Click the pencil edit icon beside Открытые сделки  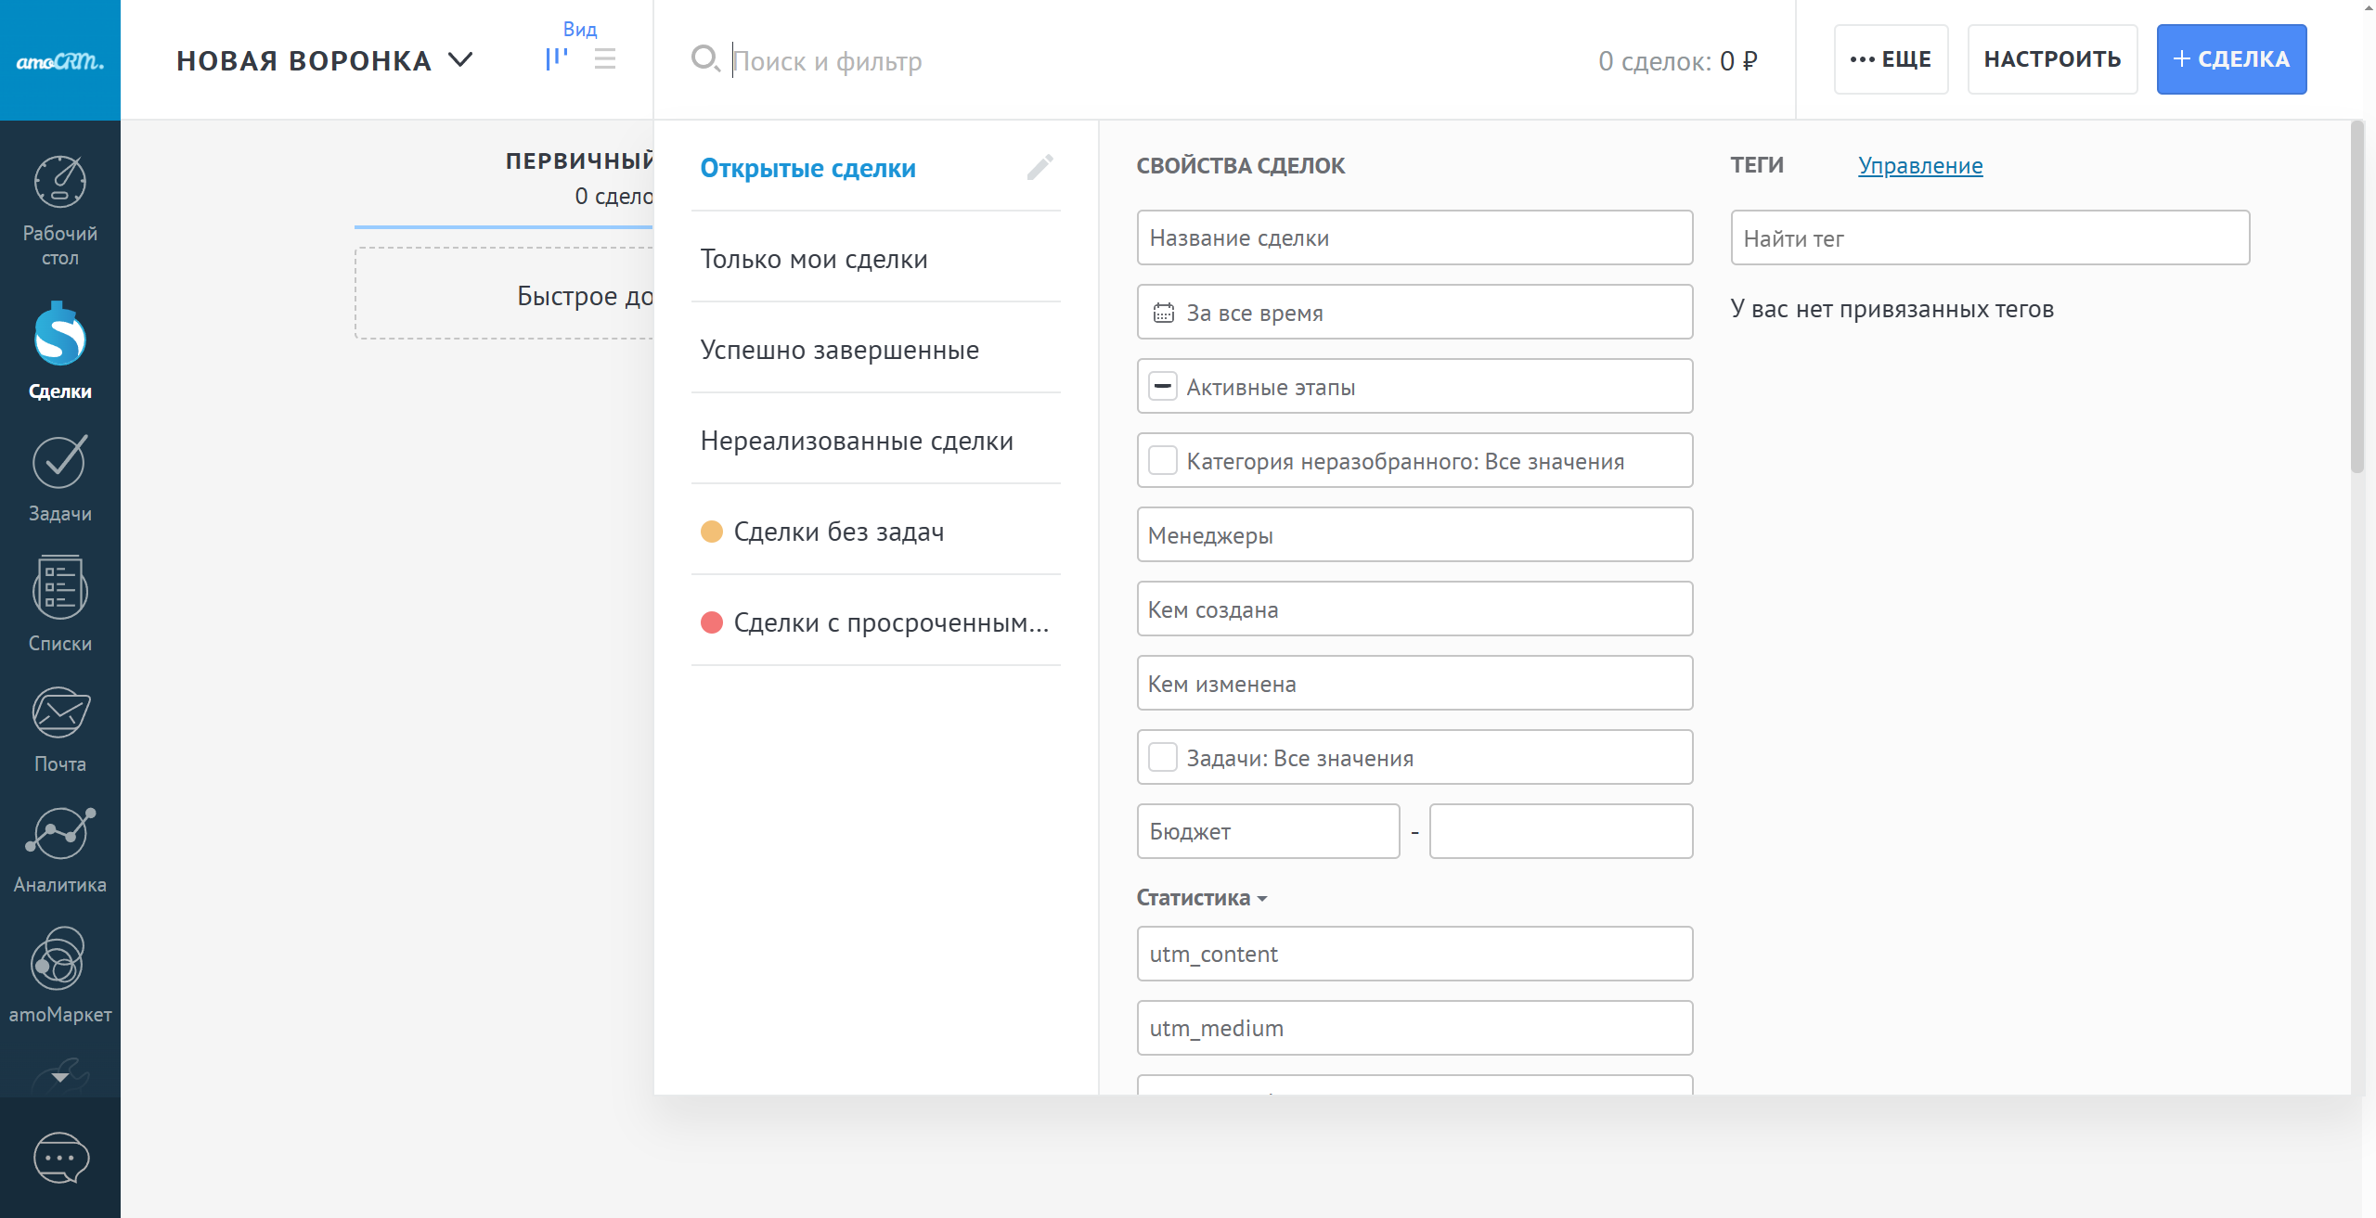(x=1039, y=168)
